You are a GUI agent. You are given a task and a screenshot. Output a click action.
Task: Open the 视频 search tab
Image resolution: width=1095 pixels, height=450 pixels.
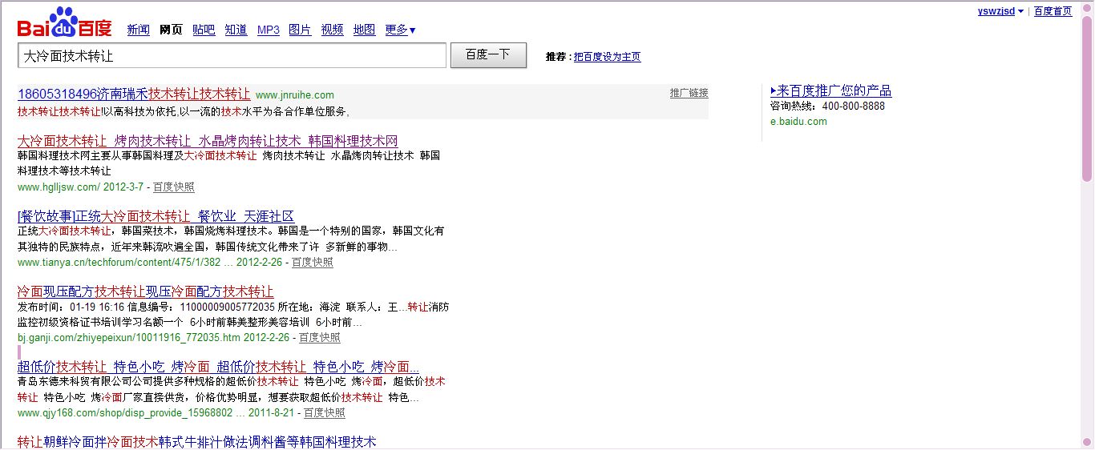[332, 30]
